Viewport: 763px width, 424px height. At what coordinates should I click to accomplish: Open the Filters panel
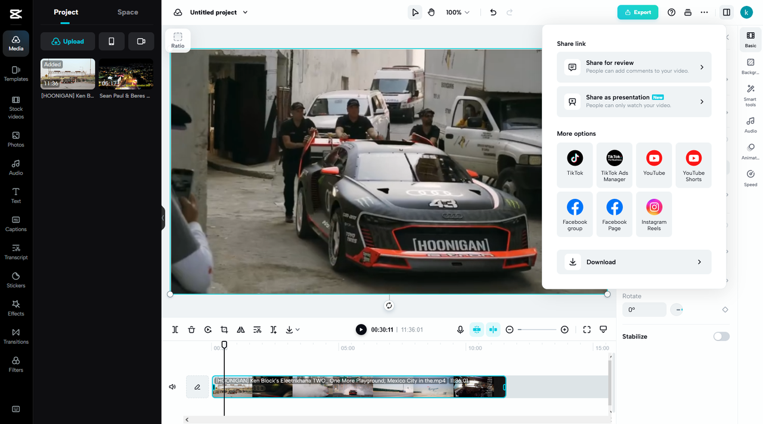click(16, 364)
